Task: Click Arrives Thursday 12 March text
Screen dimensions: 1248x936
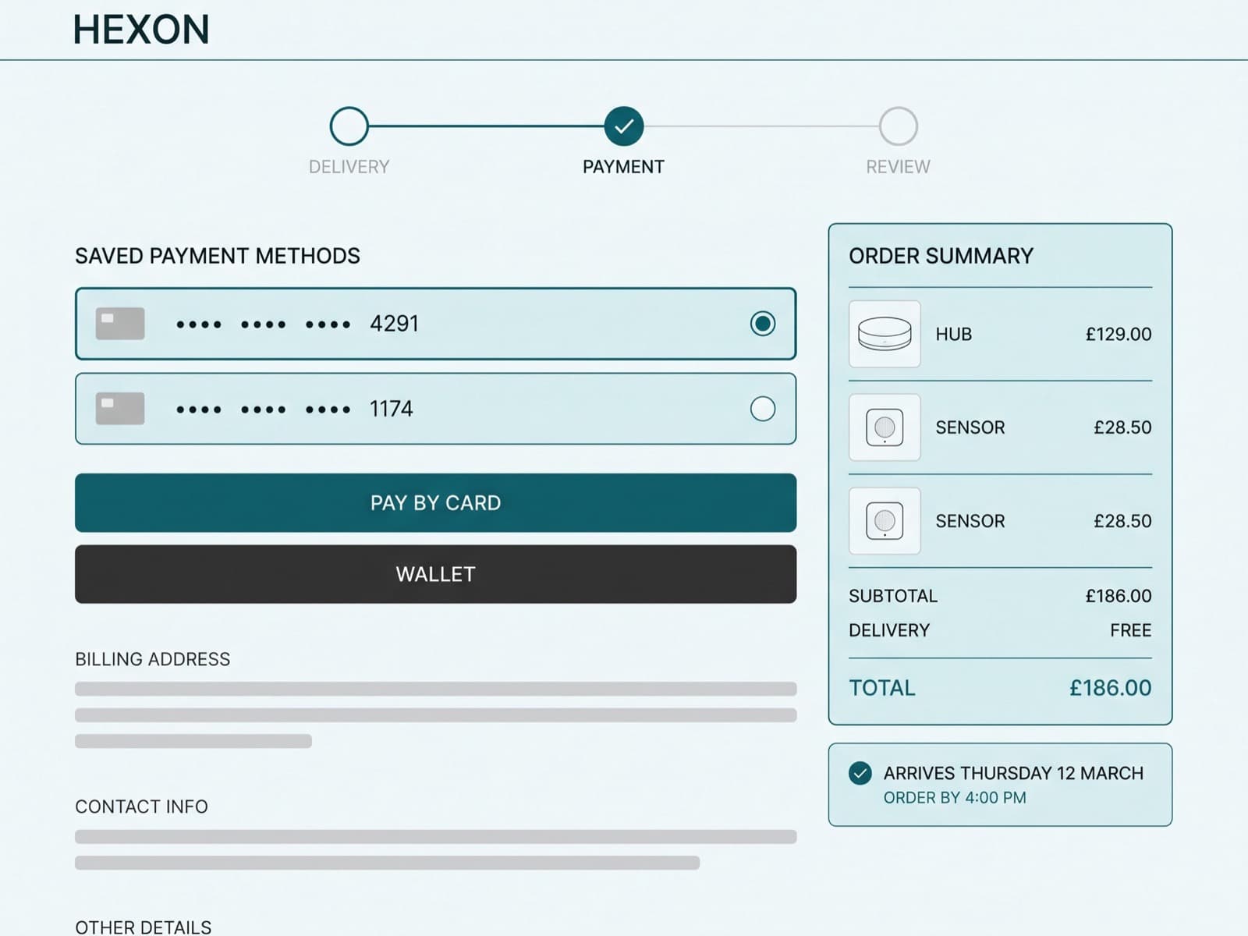Action: (x=1013, y=773)
